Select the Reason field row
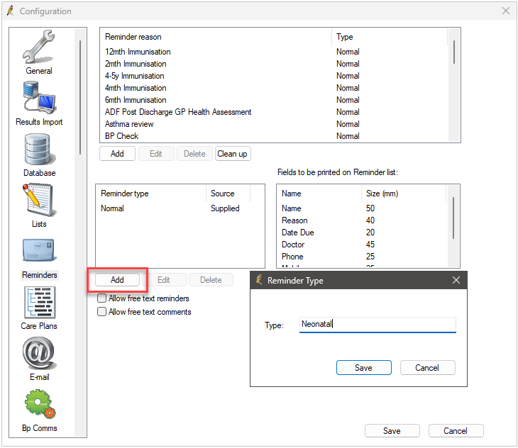The height and width of the screenshot is (448, 518). (x=362, y=220)
